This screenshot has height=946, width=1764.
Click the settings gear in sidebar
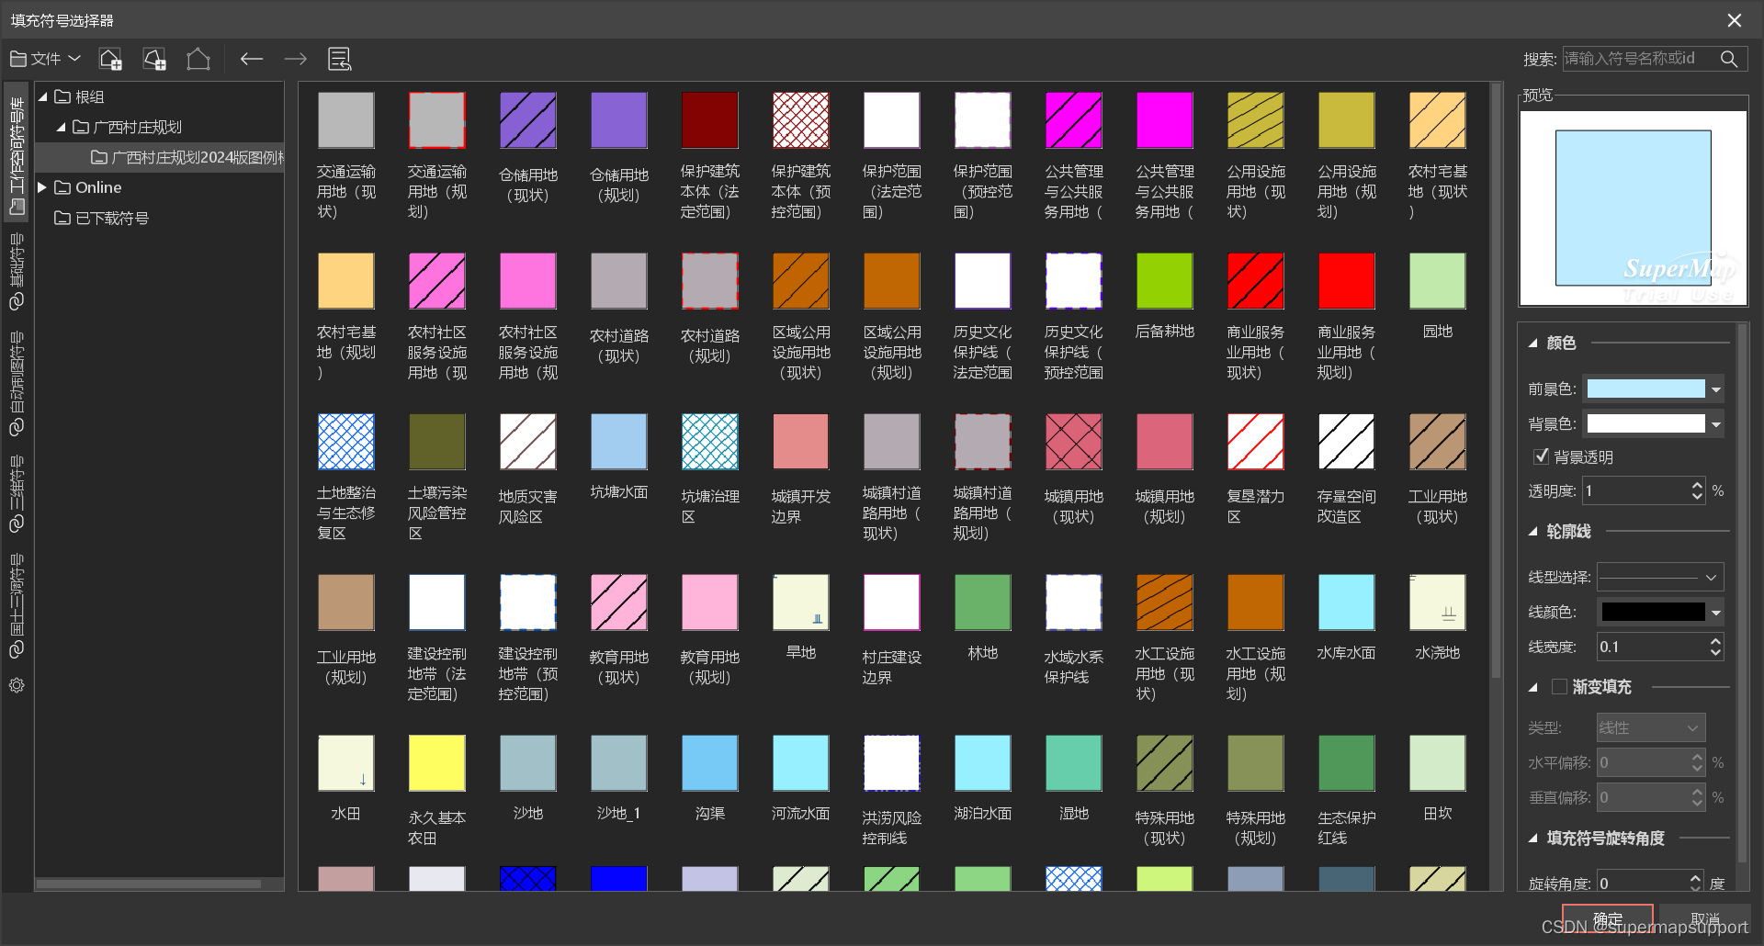17,685
